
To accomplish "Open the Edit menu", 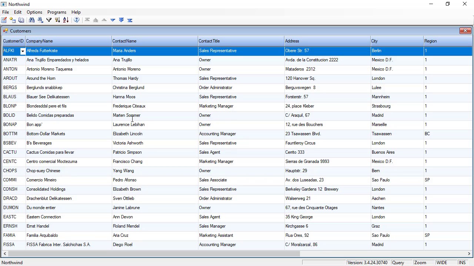I will pyautogui.click(x=18, y=12).
